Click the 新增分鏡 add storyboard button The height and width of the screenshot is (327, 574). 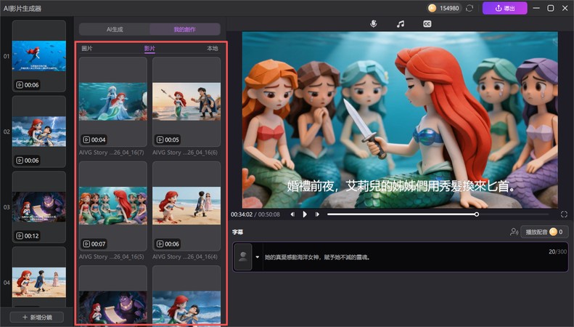[x=36, y=317]
